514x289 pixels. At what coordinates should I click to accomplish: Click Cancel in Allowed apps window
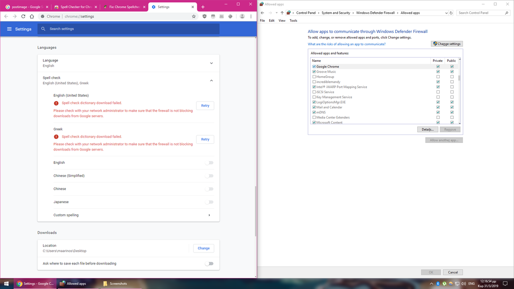click(x=453, y=272)
